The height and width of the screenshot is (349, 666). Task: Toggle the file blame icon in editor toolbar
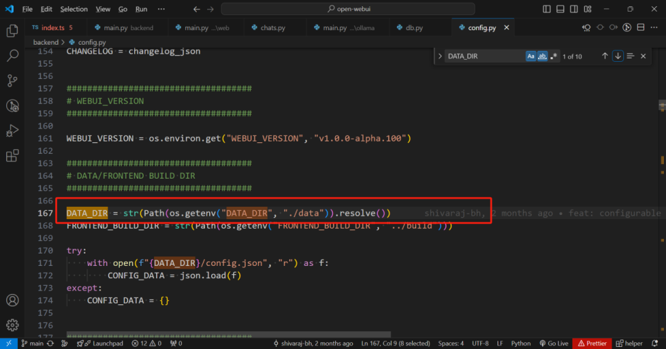point(627,27)
